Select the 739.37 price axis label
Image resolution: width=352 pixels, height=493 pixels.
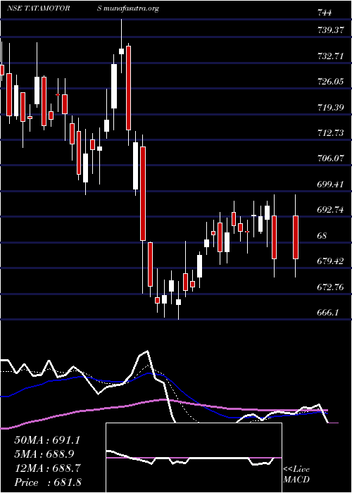tap(330, 30)
